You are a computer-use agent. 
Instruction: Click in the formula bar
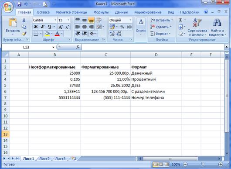(153, 47)
